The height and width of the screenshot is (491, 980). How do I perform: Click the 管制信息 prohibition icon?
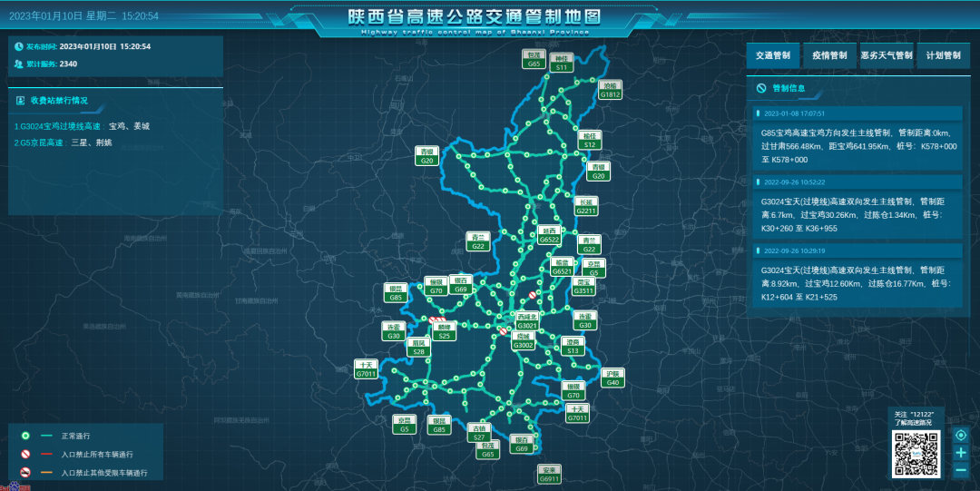click(x=761, y=89)
